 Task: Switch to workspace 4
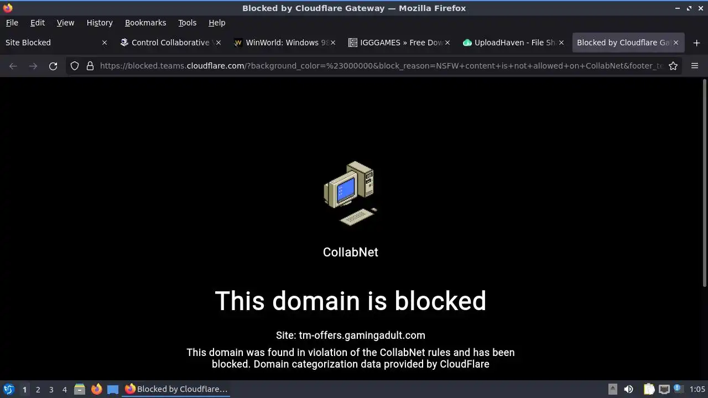click(x=64, y=390)
